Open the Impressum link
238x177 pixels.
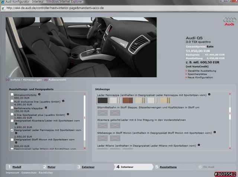coord(12,173)
